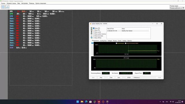Viewport: 185px width, 104px height.
Task: Enable Stress local disks checkbox
Action: coord(94,36)
